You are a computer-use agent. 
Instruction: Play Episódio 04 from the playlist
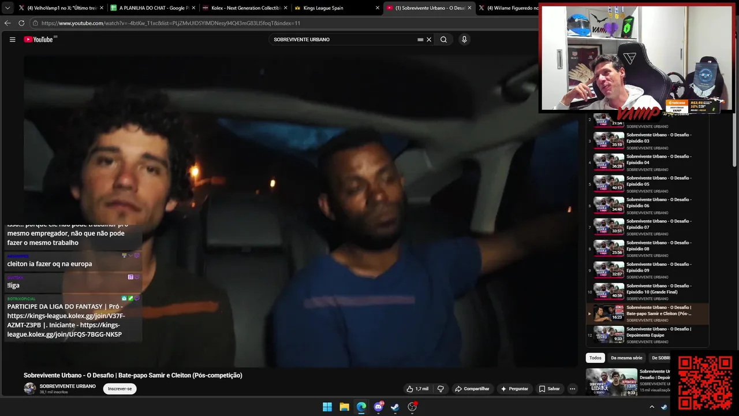click(647, 163)
